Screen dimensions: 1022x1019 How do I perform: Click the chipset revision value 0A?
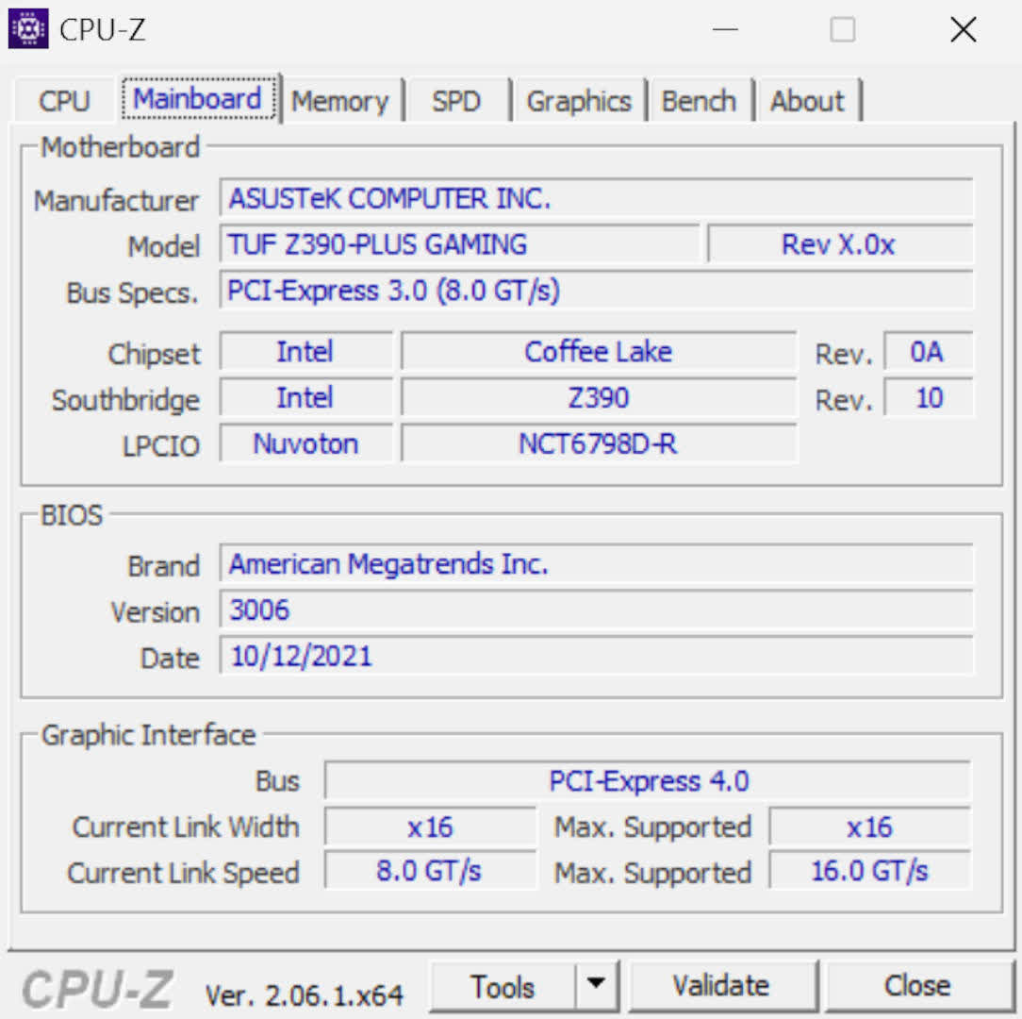point(928,352)
